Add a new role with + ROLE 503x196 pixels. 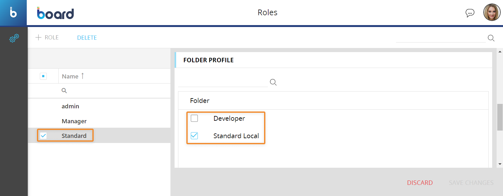(47, 37)
